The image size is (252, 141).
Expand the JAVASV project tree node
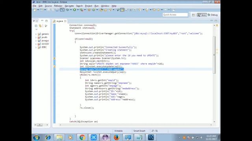pyautogui.click(x=36, y=44)
